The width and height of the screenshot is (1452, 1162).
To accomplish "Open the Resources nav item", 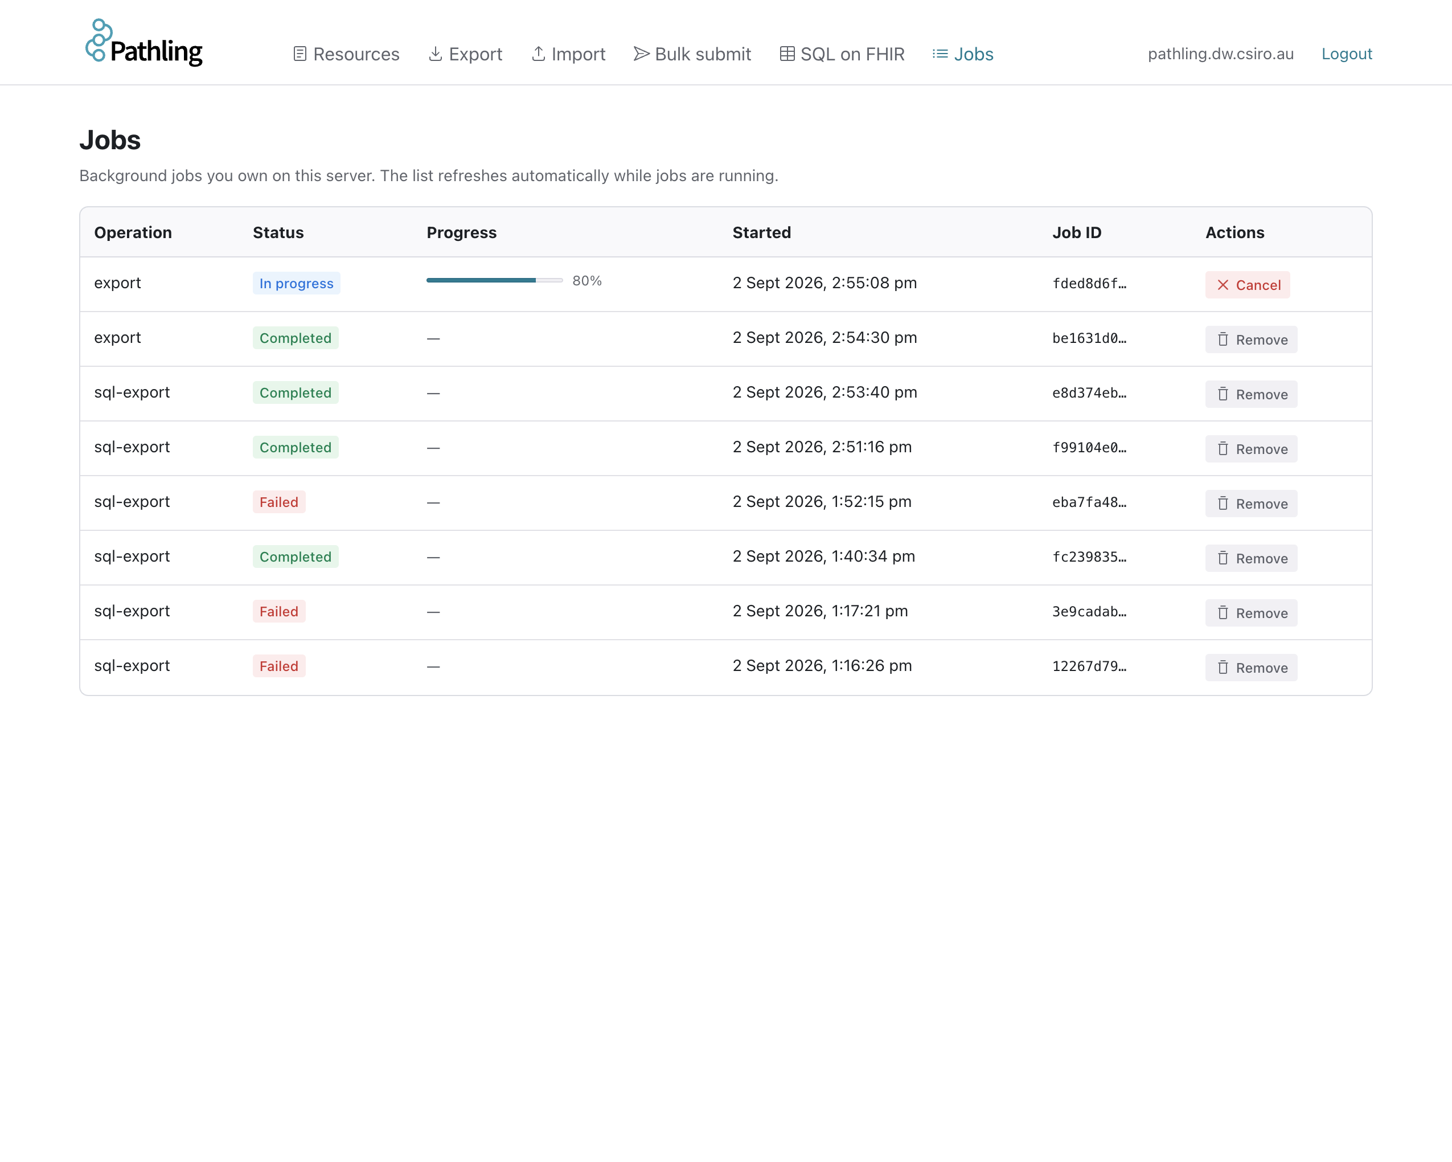I will 346,54.
